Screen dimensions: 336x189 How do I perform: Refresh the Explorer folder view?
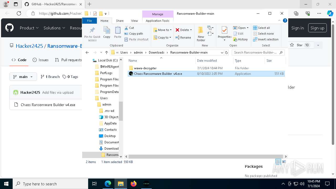tap(227, 52)
